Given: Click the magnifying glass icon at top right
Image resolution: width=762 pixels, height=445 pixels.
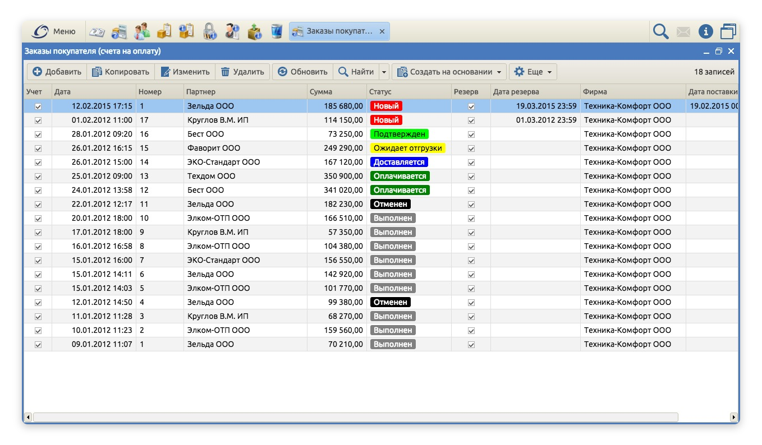Looking at the screenshot, I should pyautogui.click(x=660, y=31).
